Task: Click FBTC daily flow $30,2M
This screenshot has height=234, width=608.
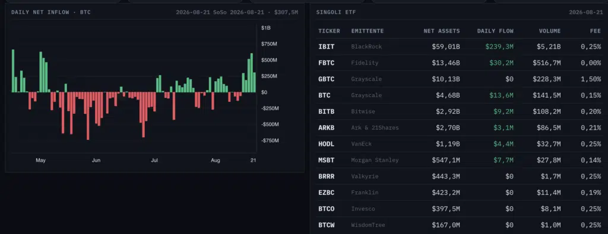Action: [x=501, y=63]
